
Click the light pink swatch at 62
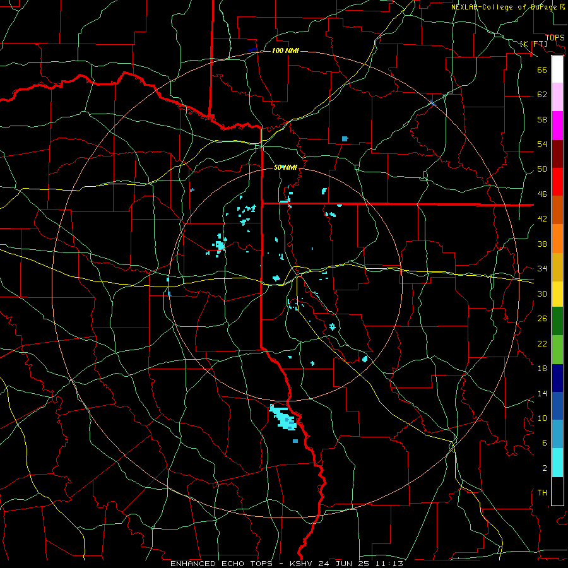(x=557, y=97)
